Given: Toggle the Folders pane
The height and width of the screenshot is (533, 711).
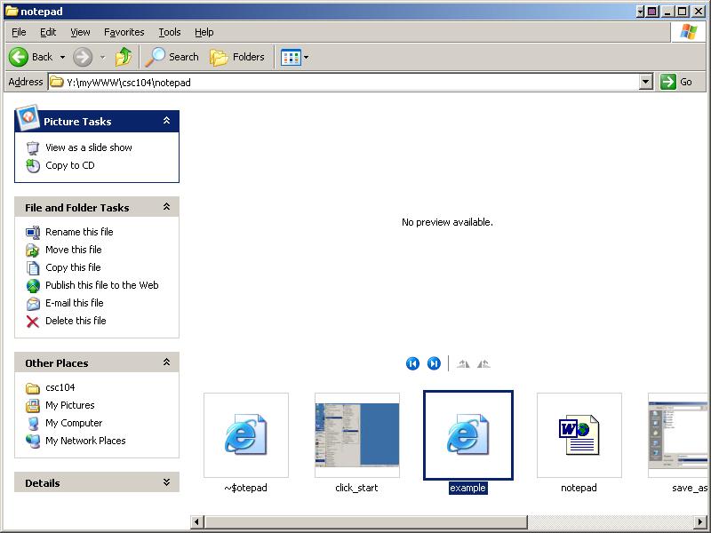Looking at the screenshot, I should (237, 57).
